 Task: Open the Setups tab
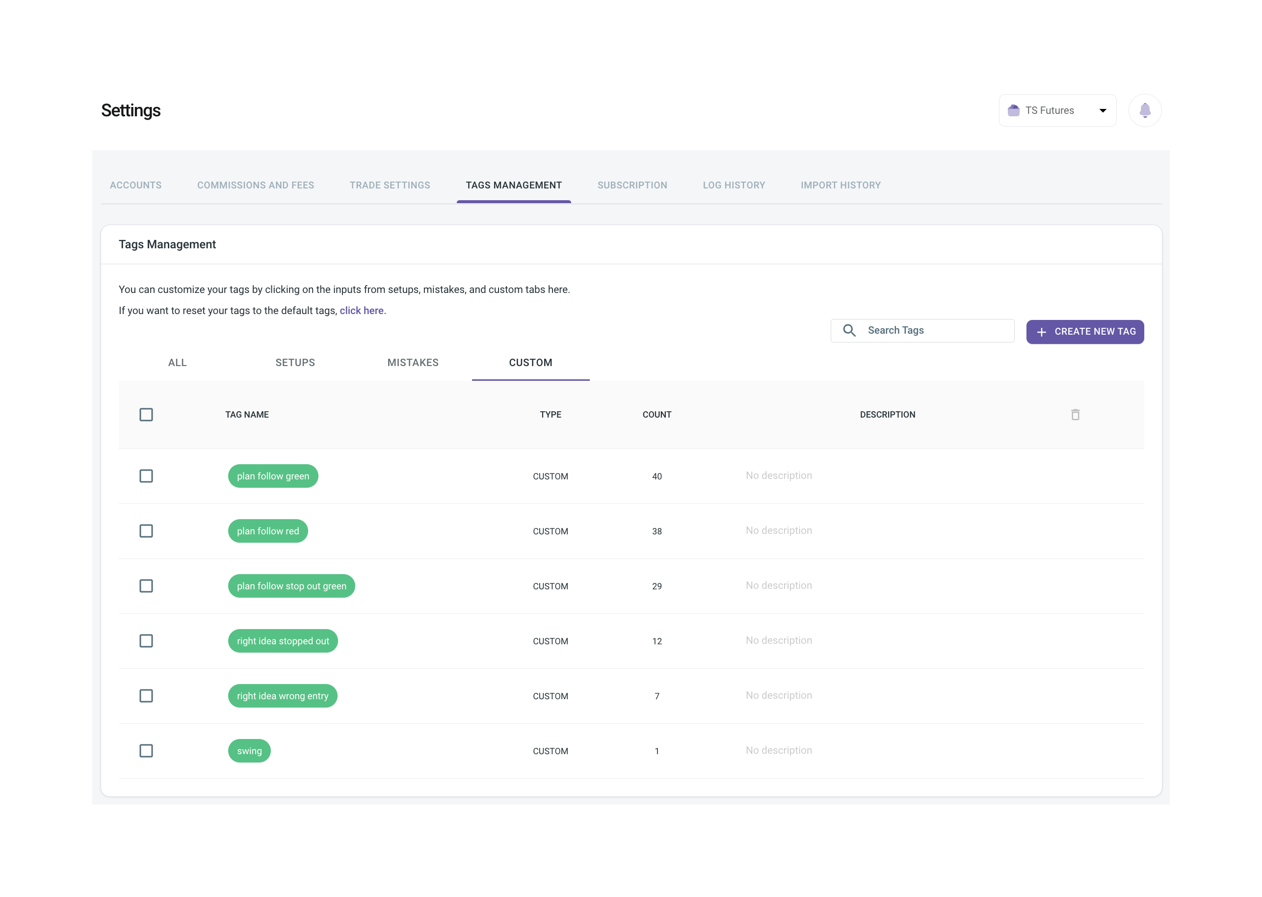point(295,363)
